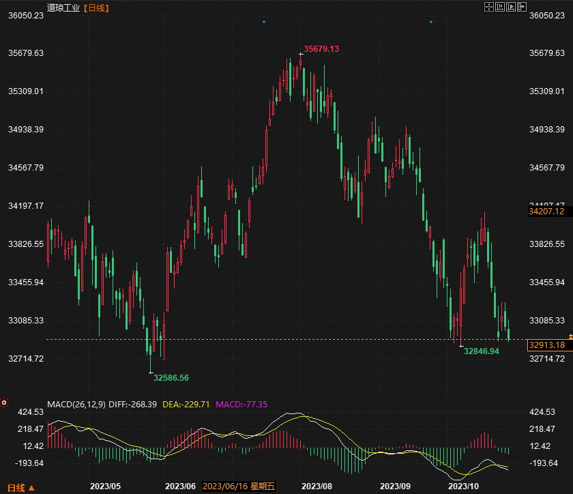Image resolution: width=573 pixels, height=494 pixels.
Task: Click the right blue event dot above chart
Action: pos(431,22)
